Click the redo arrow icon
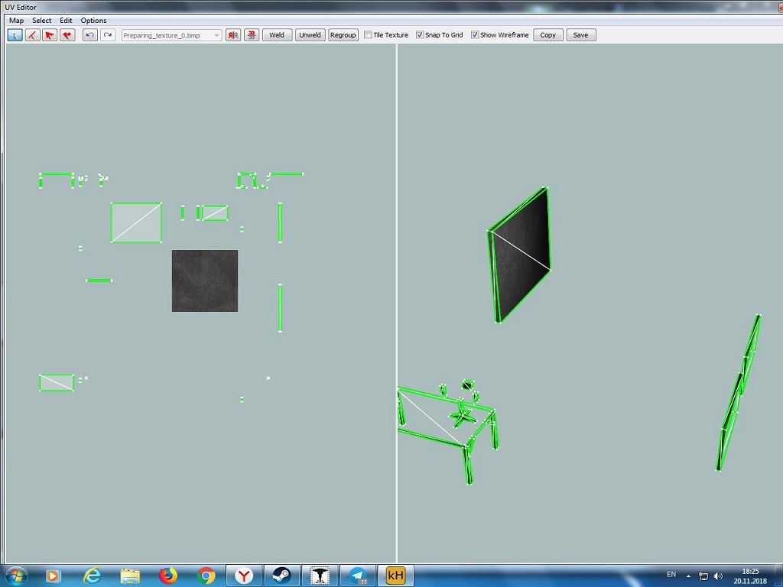The height and width of the screenshot is (587, 783). click(x=108, y=35)
